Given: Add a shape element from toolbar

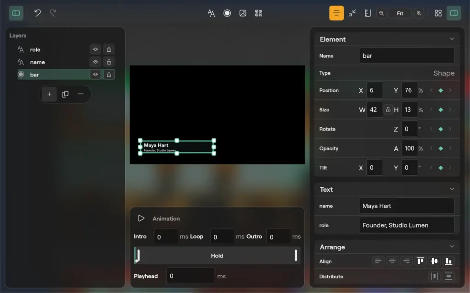Looking at the screenshot, I should point(227,13).
